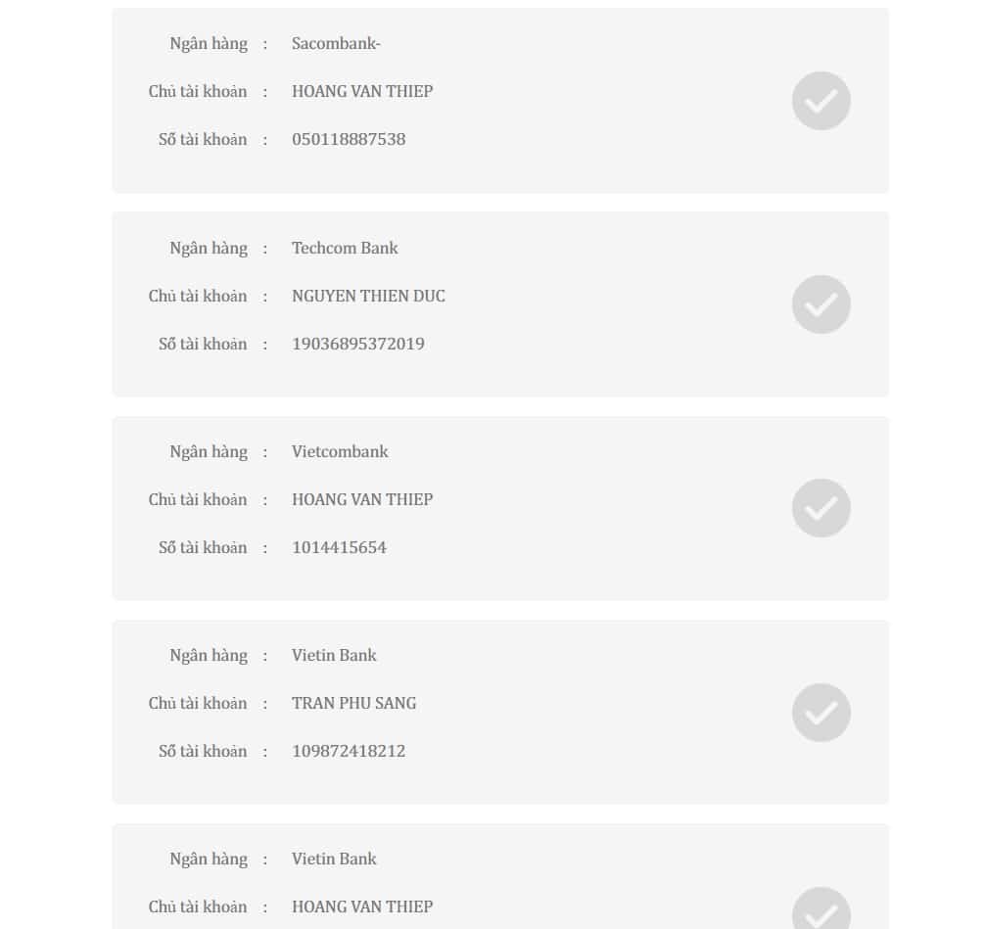Click the Techcom Bank name text

(x=345, y=248)
